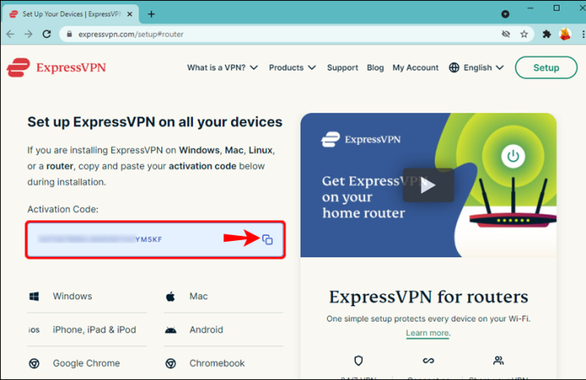Follow the Learn more link

427,333
